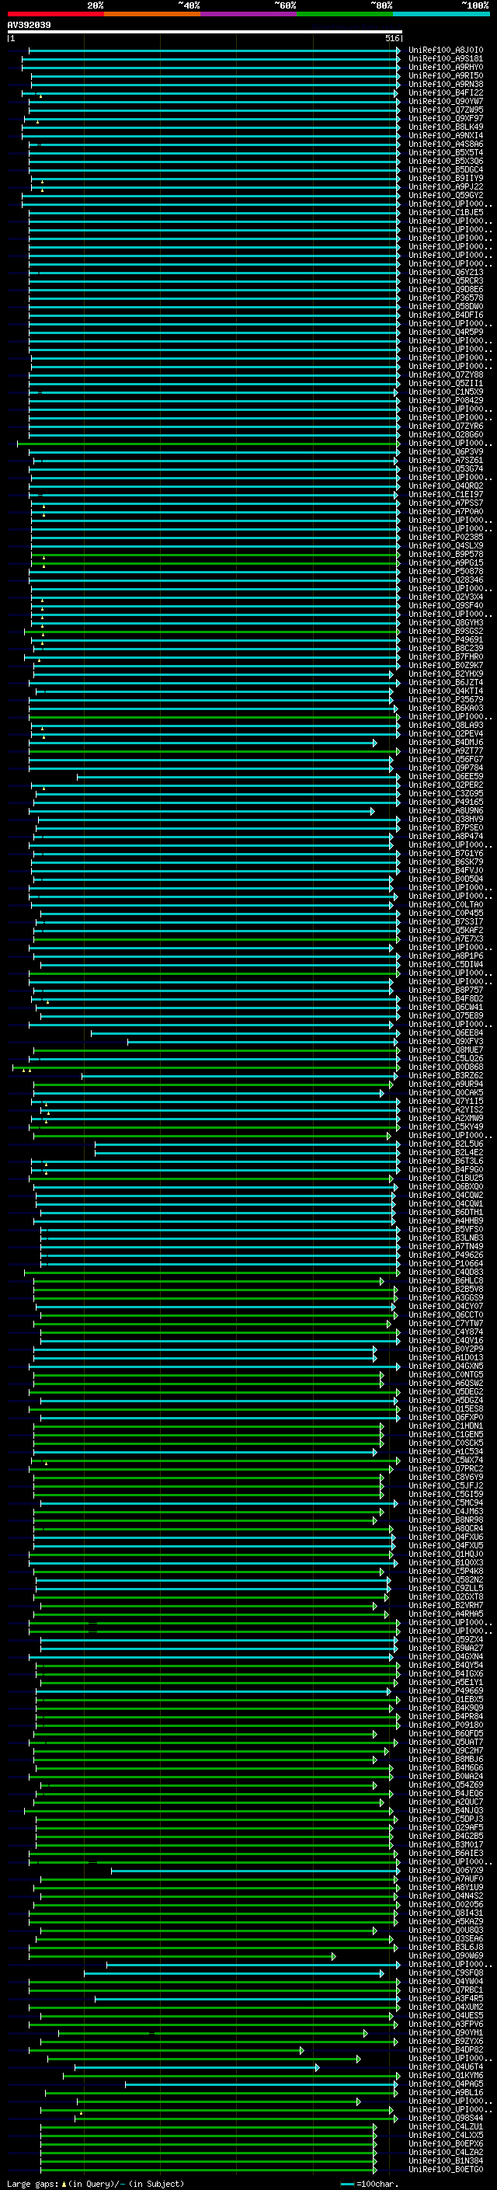Click the UniRef100_C1BJE5 label
Viewport: 497px width, 2190px height.
[446, 213]
